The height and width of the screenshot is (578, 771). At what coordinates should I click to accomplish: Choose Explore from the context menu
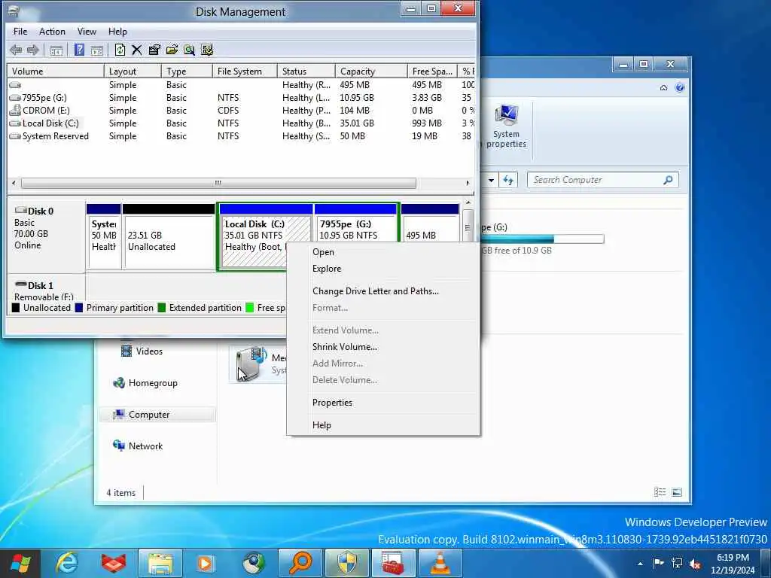tap(383, 269)
